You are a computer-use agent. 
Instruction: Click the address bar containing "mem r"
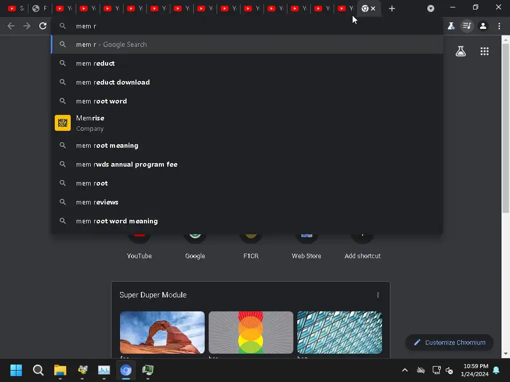coord(247,26)
